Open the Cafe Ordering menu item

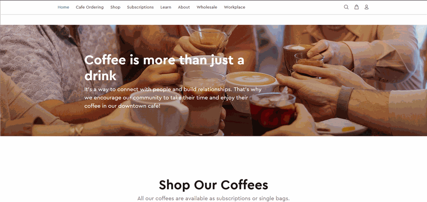(x=90, y=7)
